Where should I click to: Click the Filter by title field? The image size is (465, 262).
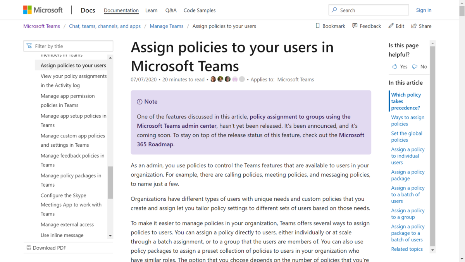point(68,46)
